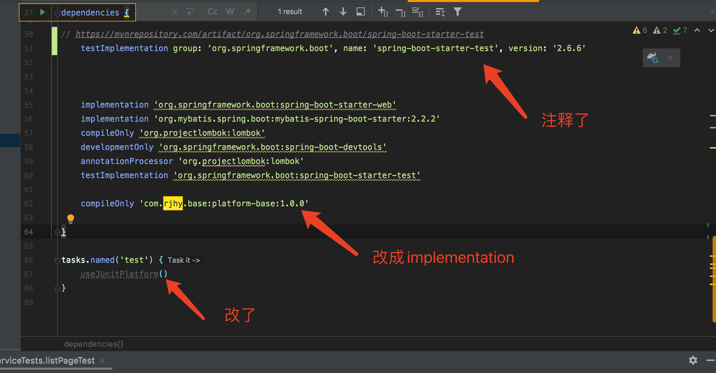Screen dimensions: 716x373
Task: Collapse dependencies block fold marker at closing brace
Action: point(57,232)
